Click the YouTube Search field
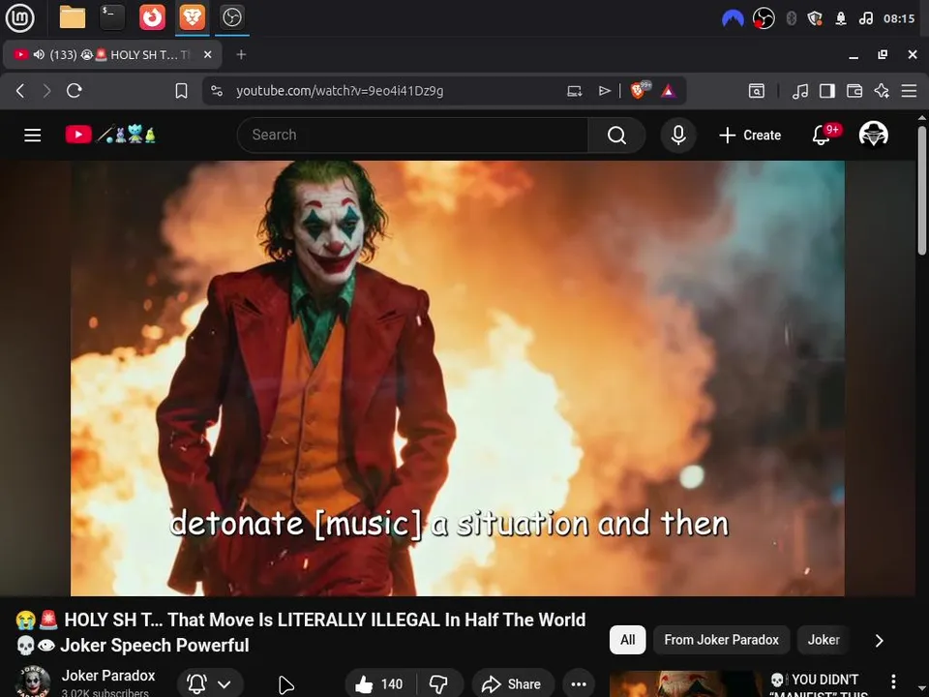Screen dimensions: 929x697 click(412, 136)
